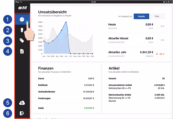Click Umsatzstärkster Artikel label
Viewport: 173px width, 119px height.
point(120,85)
